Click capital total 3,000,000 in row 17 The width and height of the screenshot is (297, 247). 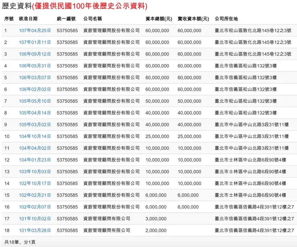(156, 219)
